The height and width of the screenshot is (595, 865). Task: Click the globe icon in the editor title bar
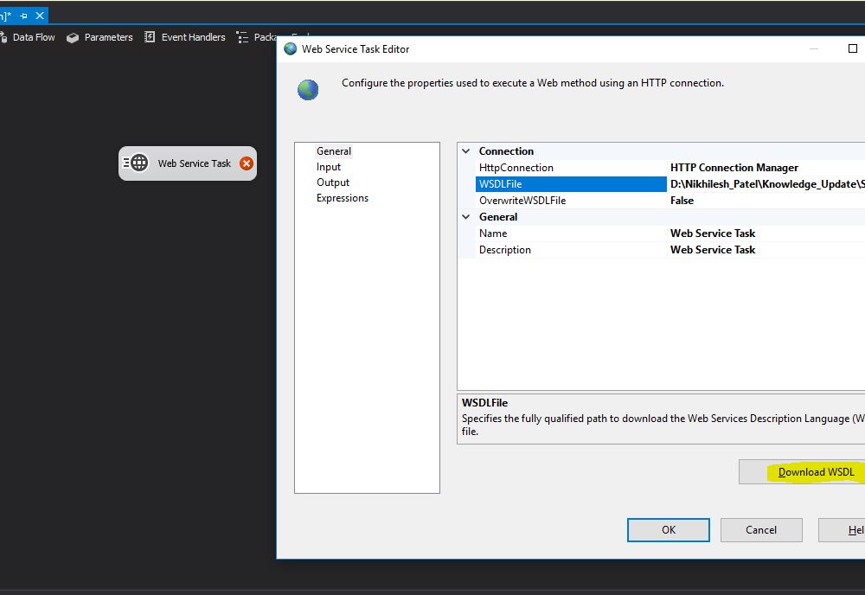(290, 48)
